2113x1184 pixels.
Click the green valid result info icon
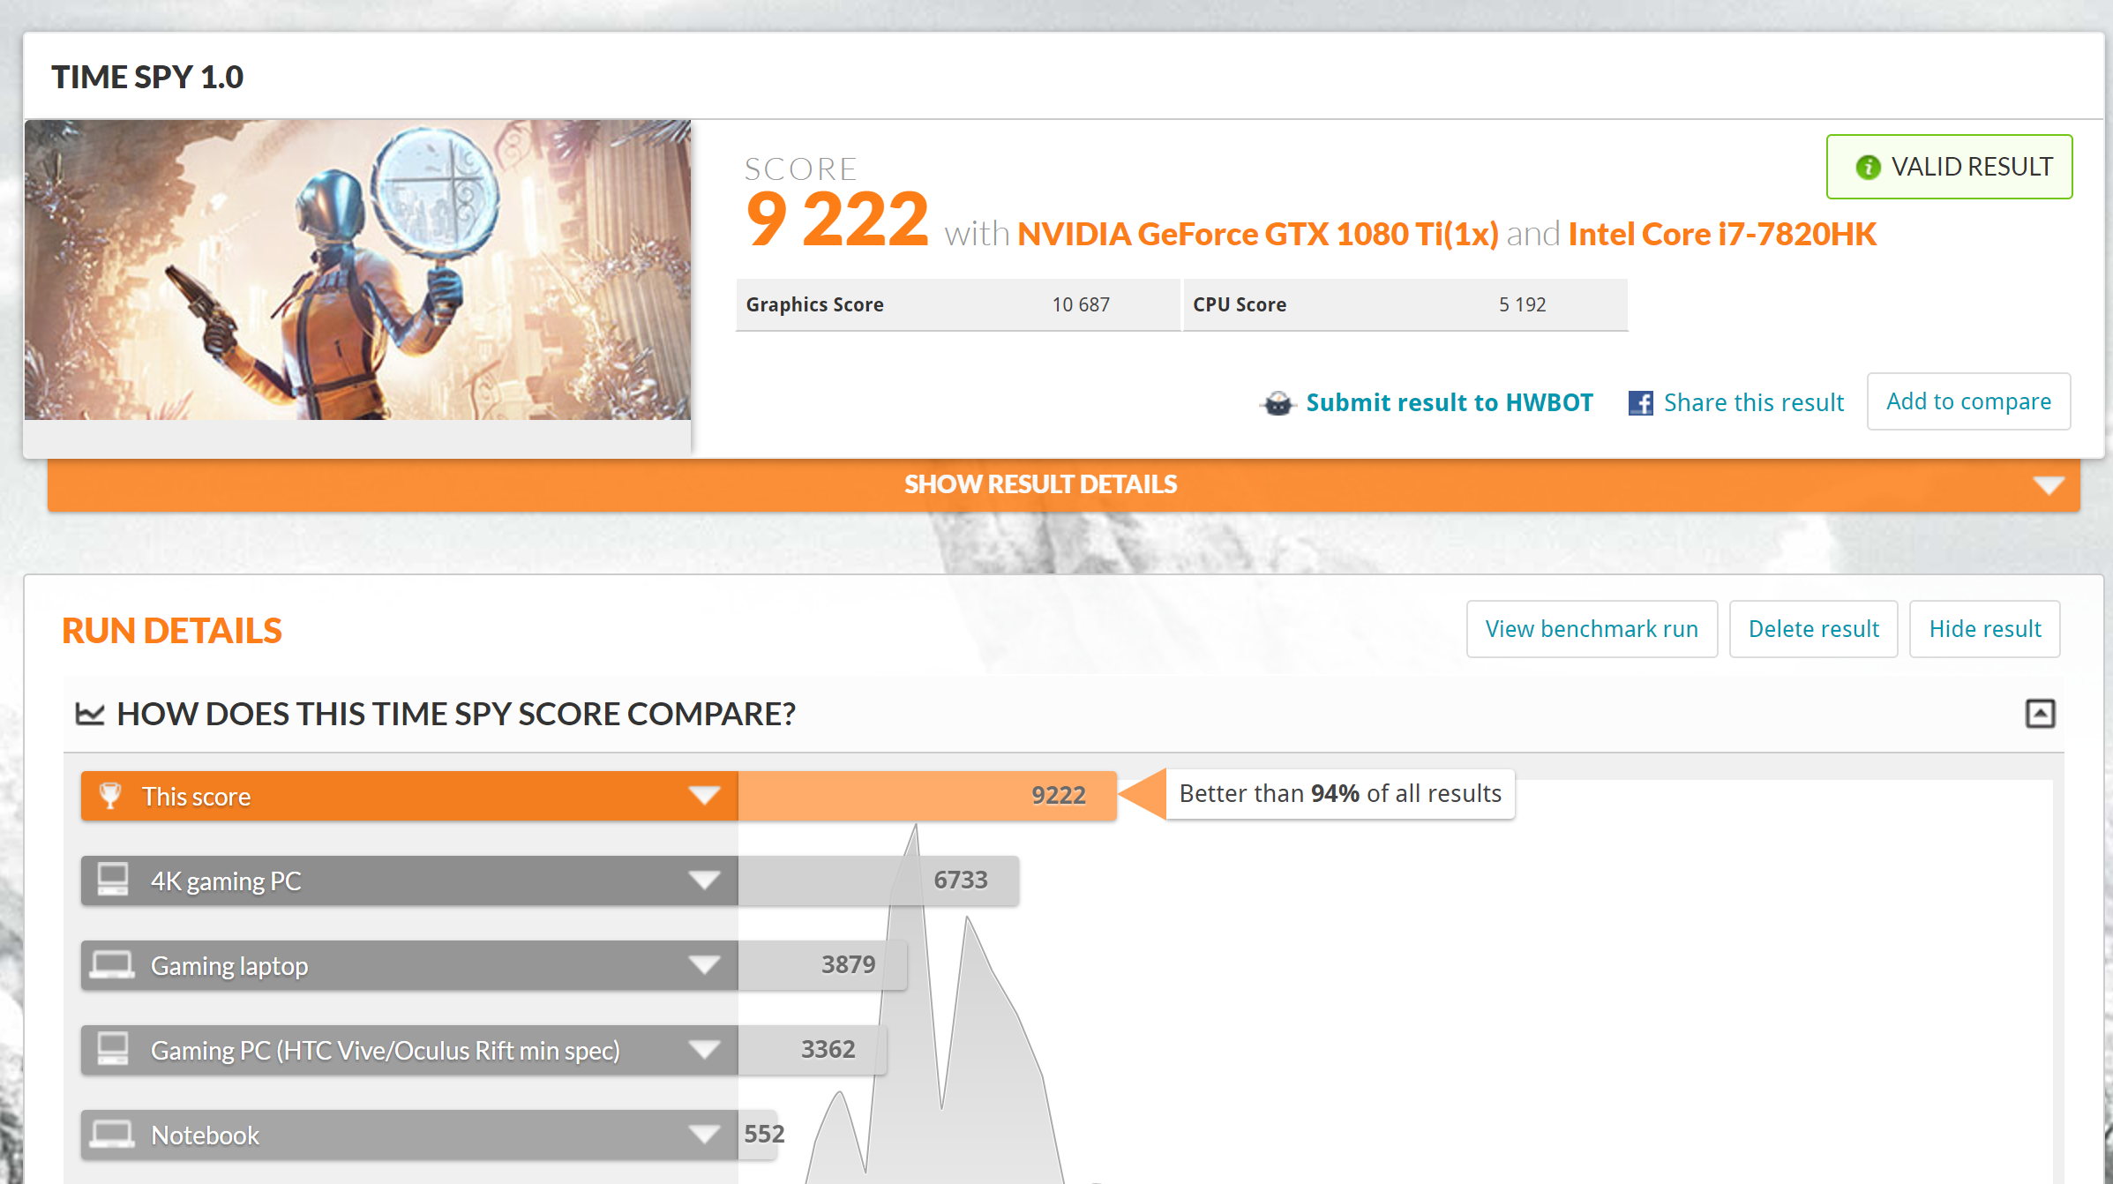(x=1868, y=167)
